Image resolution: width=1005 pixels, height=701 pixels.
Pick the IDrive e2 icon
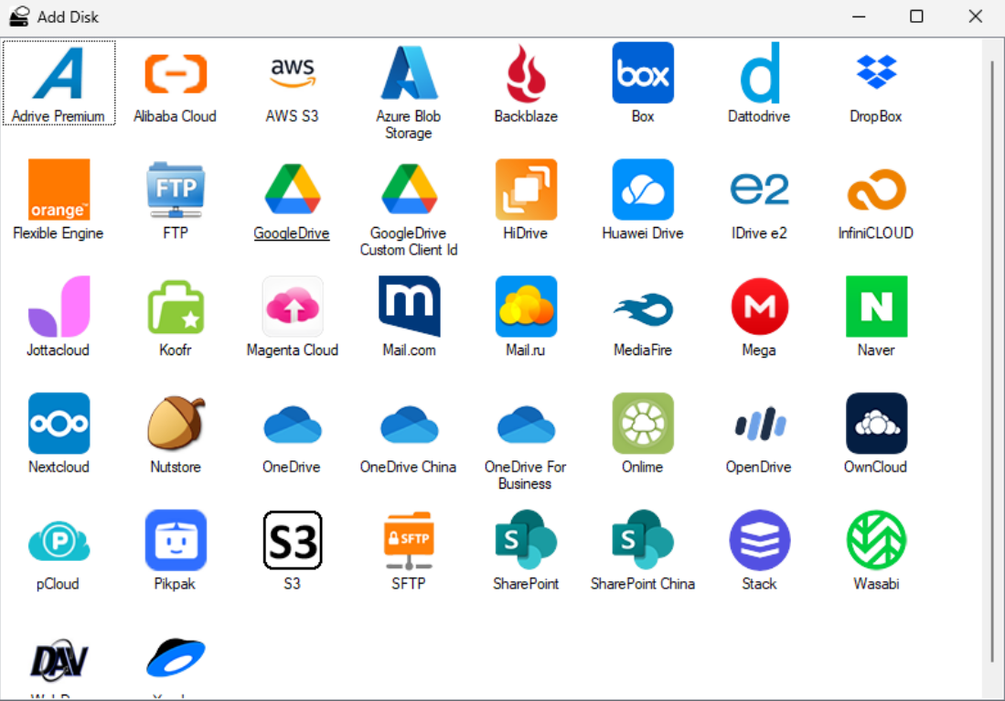coord(760,189)
